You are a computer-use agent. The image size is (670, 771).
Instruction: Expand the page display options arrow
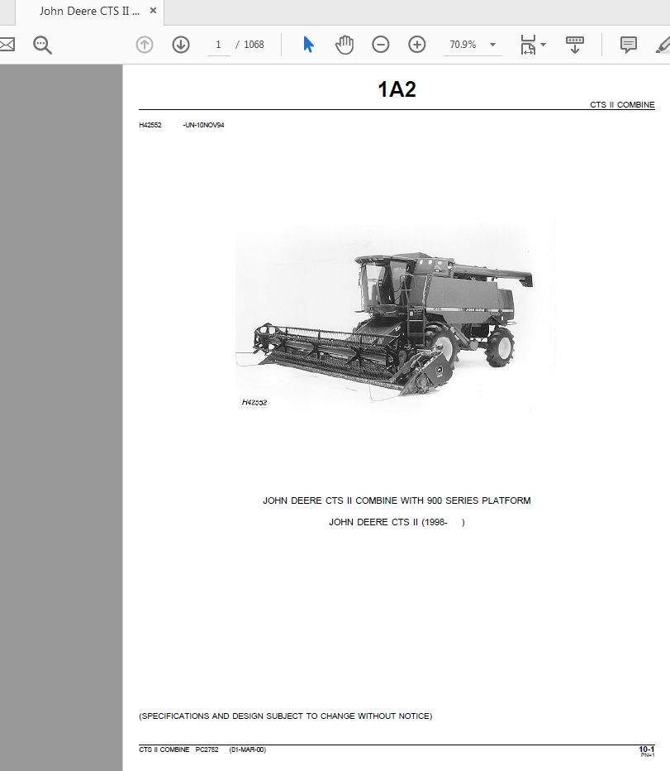tap(543, 45)
